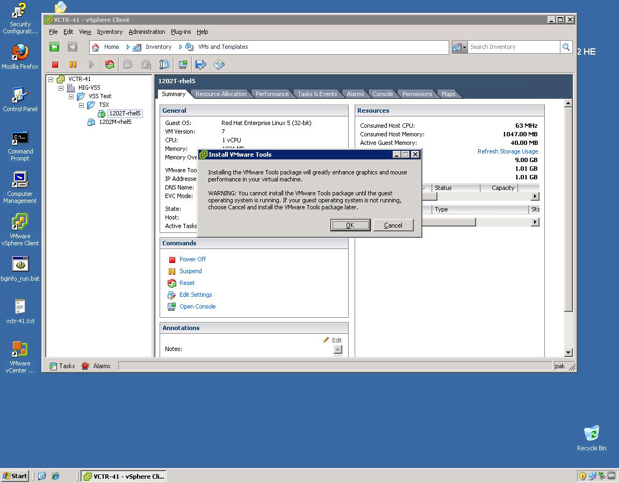Open the Plug-ins menu
Viewport: 619px width, 483px height.
[181, 32]
